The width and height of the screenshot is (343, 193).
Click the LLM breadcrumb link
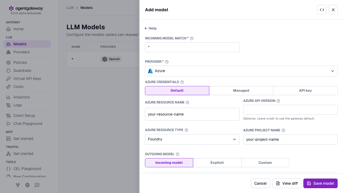click(x=70, y=8)
